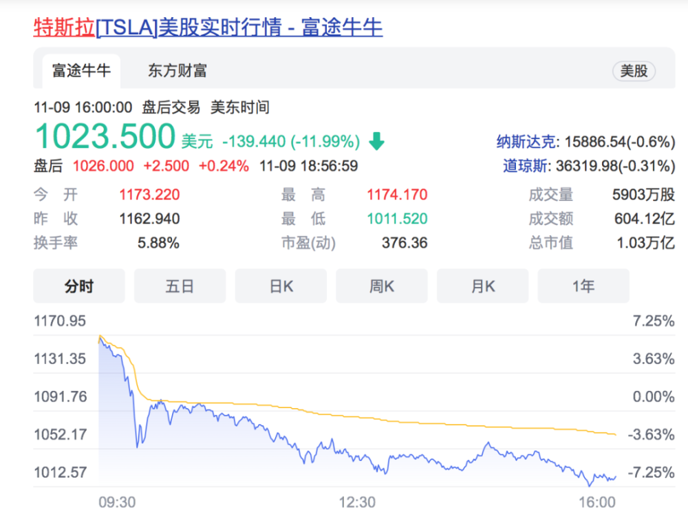The image size is (688, 512).
Task: Open the 特斯拉[TSLA]美股实时行情 - 富途牛牛 link
Action: [208, 28]
